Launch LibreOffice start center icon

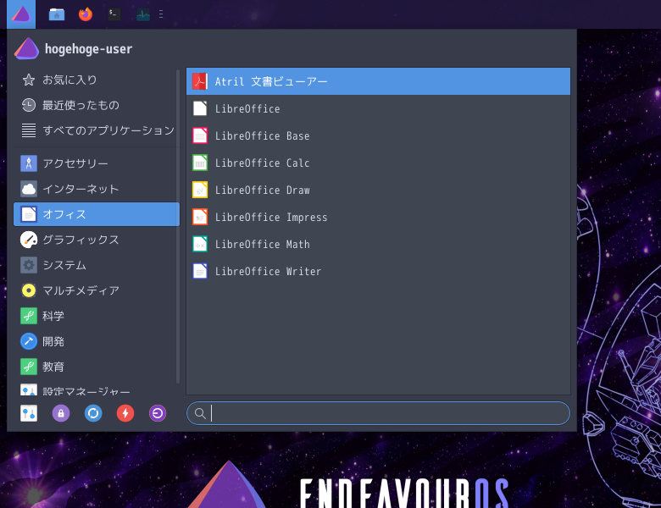(200, 108)
